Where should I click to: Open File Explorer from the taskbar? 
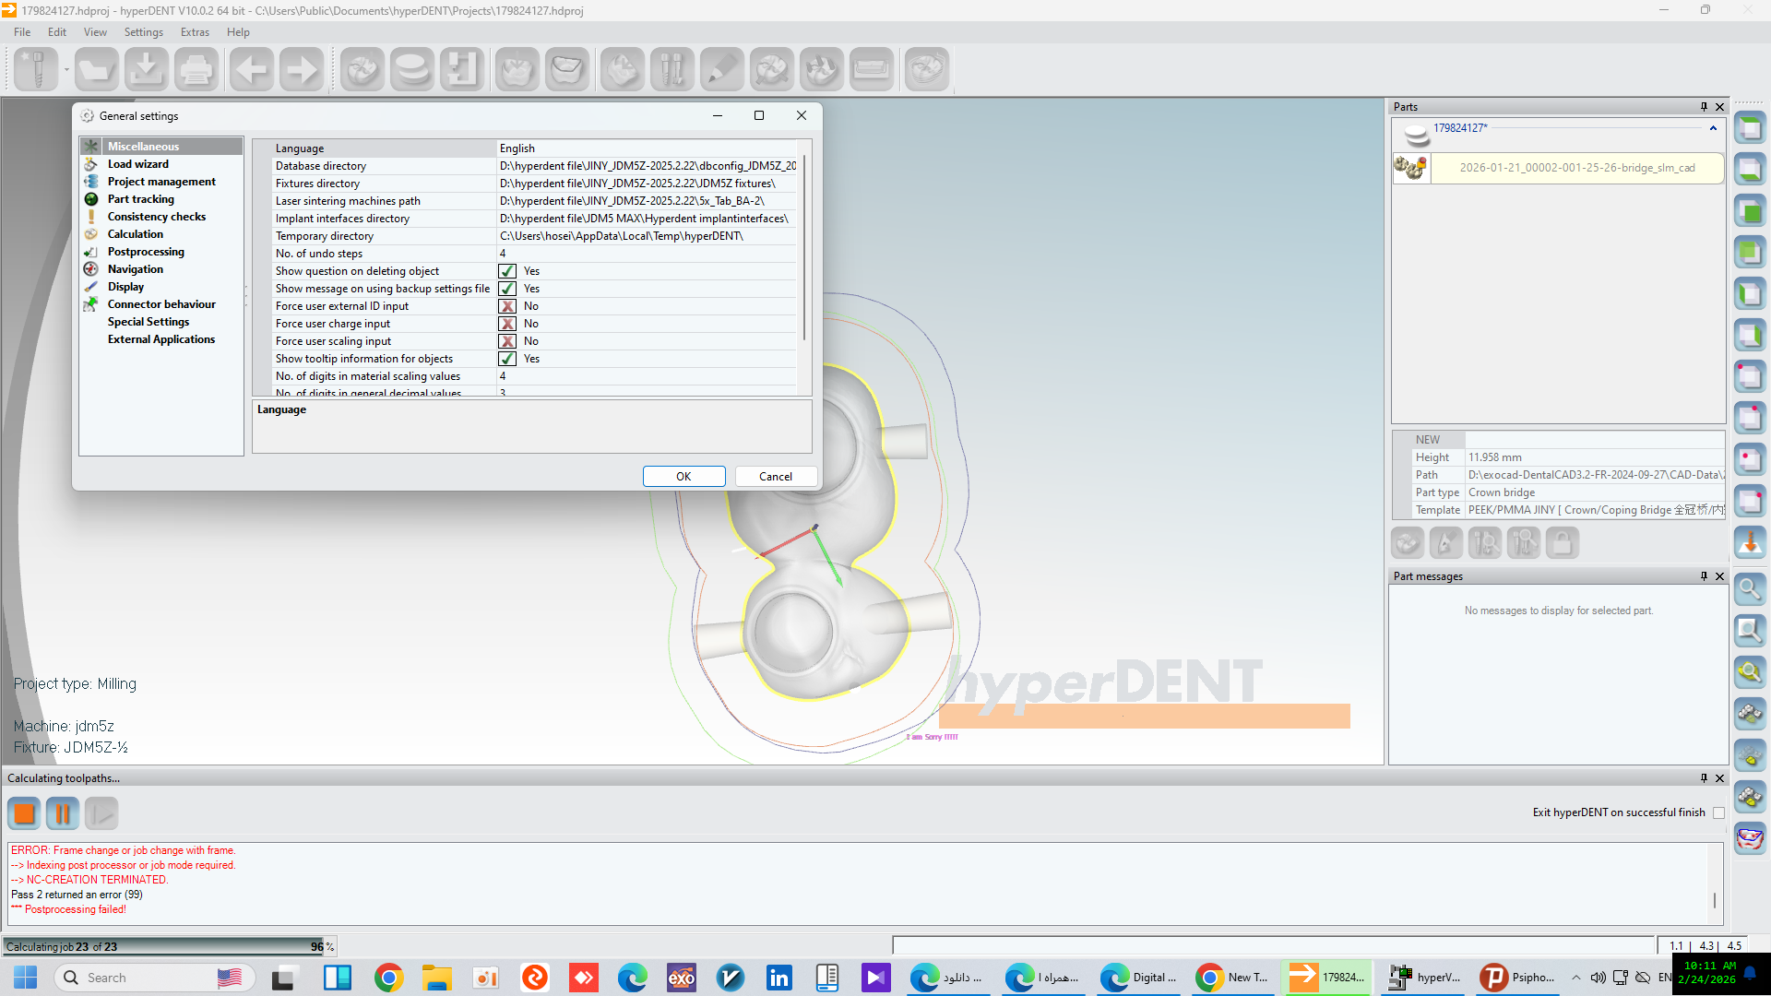436,978
